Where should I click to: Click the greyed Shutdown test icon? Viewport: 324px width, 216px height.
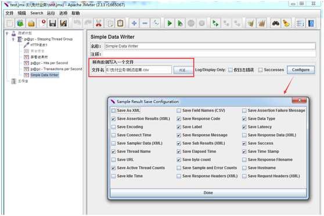click(x=201, y=23)
